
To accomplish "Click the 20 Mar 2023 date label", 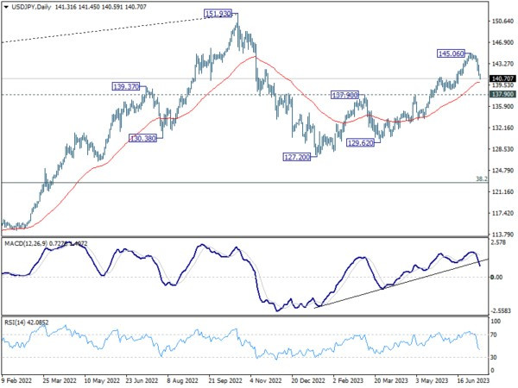I will click(x=391, y=381).
